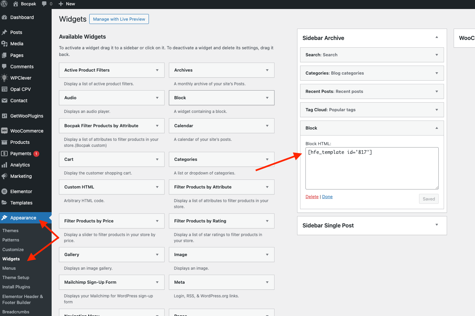475x316 pixels.
Task: Expand the Tag Cloud widget settings
Action: tap(436, 110)
